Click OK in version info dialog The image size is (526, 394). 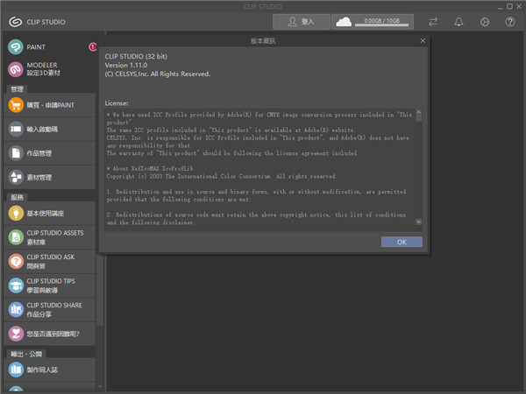click(x=402, y=242)
